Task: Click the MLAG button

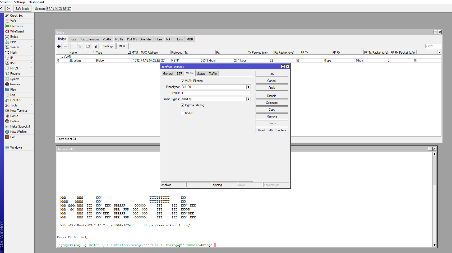Action: point(122,46)
